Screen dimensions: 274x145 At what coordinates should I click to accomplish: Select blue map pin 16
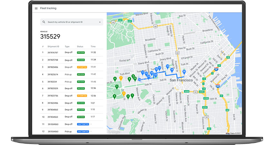pos(156,70)
